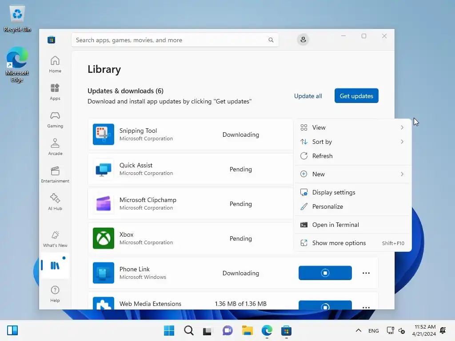Open the Entertainment section

tap(55, 174)
